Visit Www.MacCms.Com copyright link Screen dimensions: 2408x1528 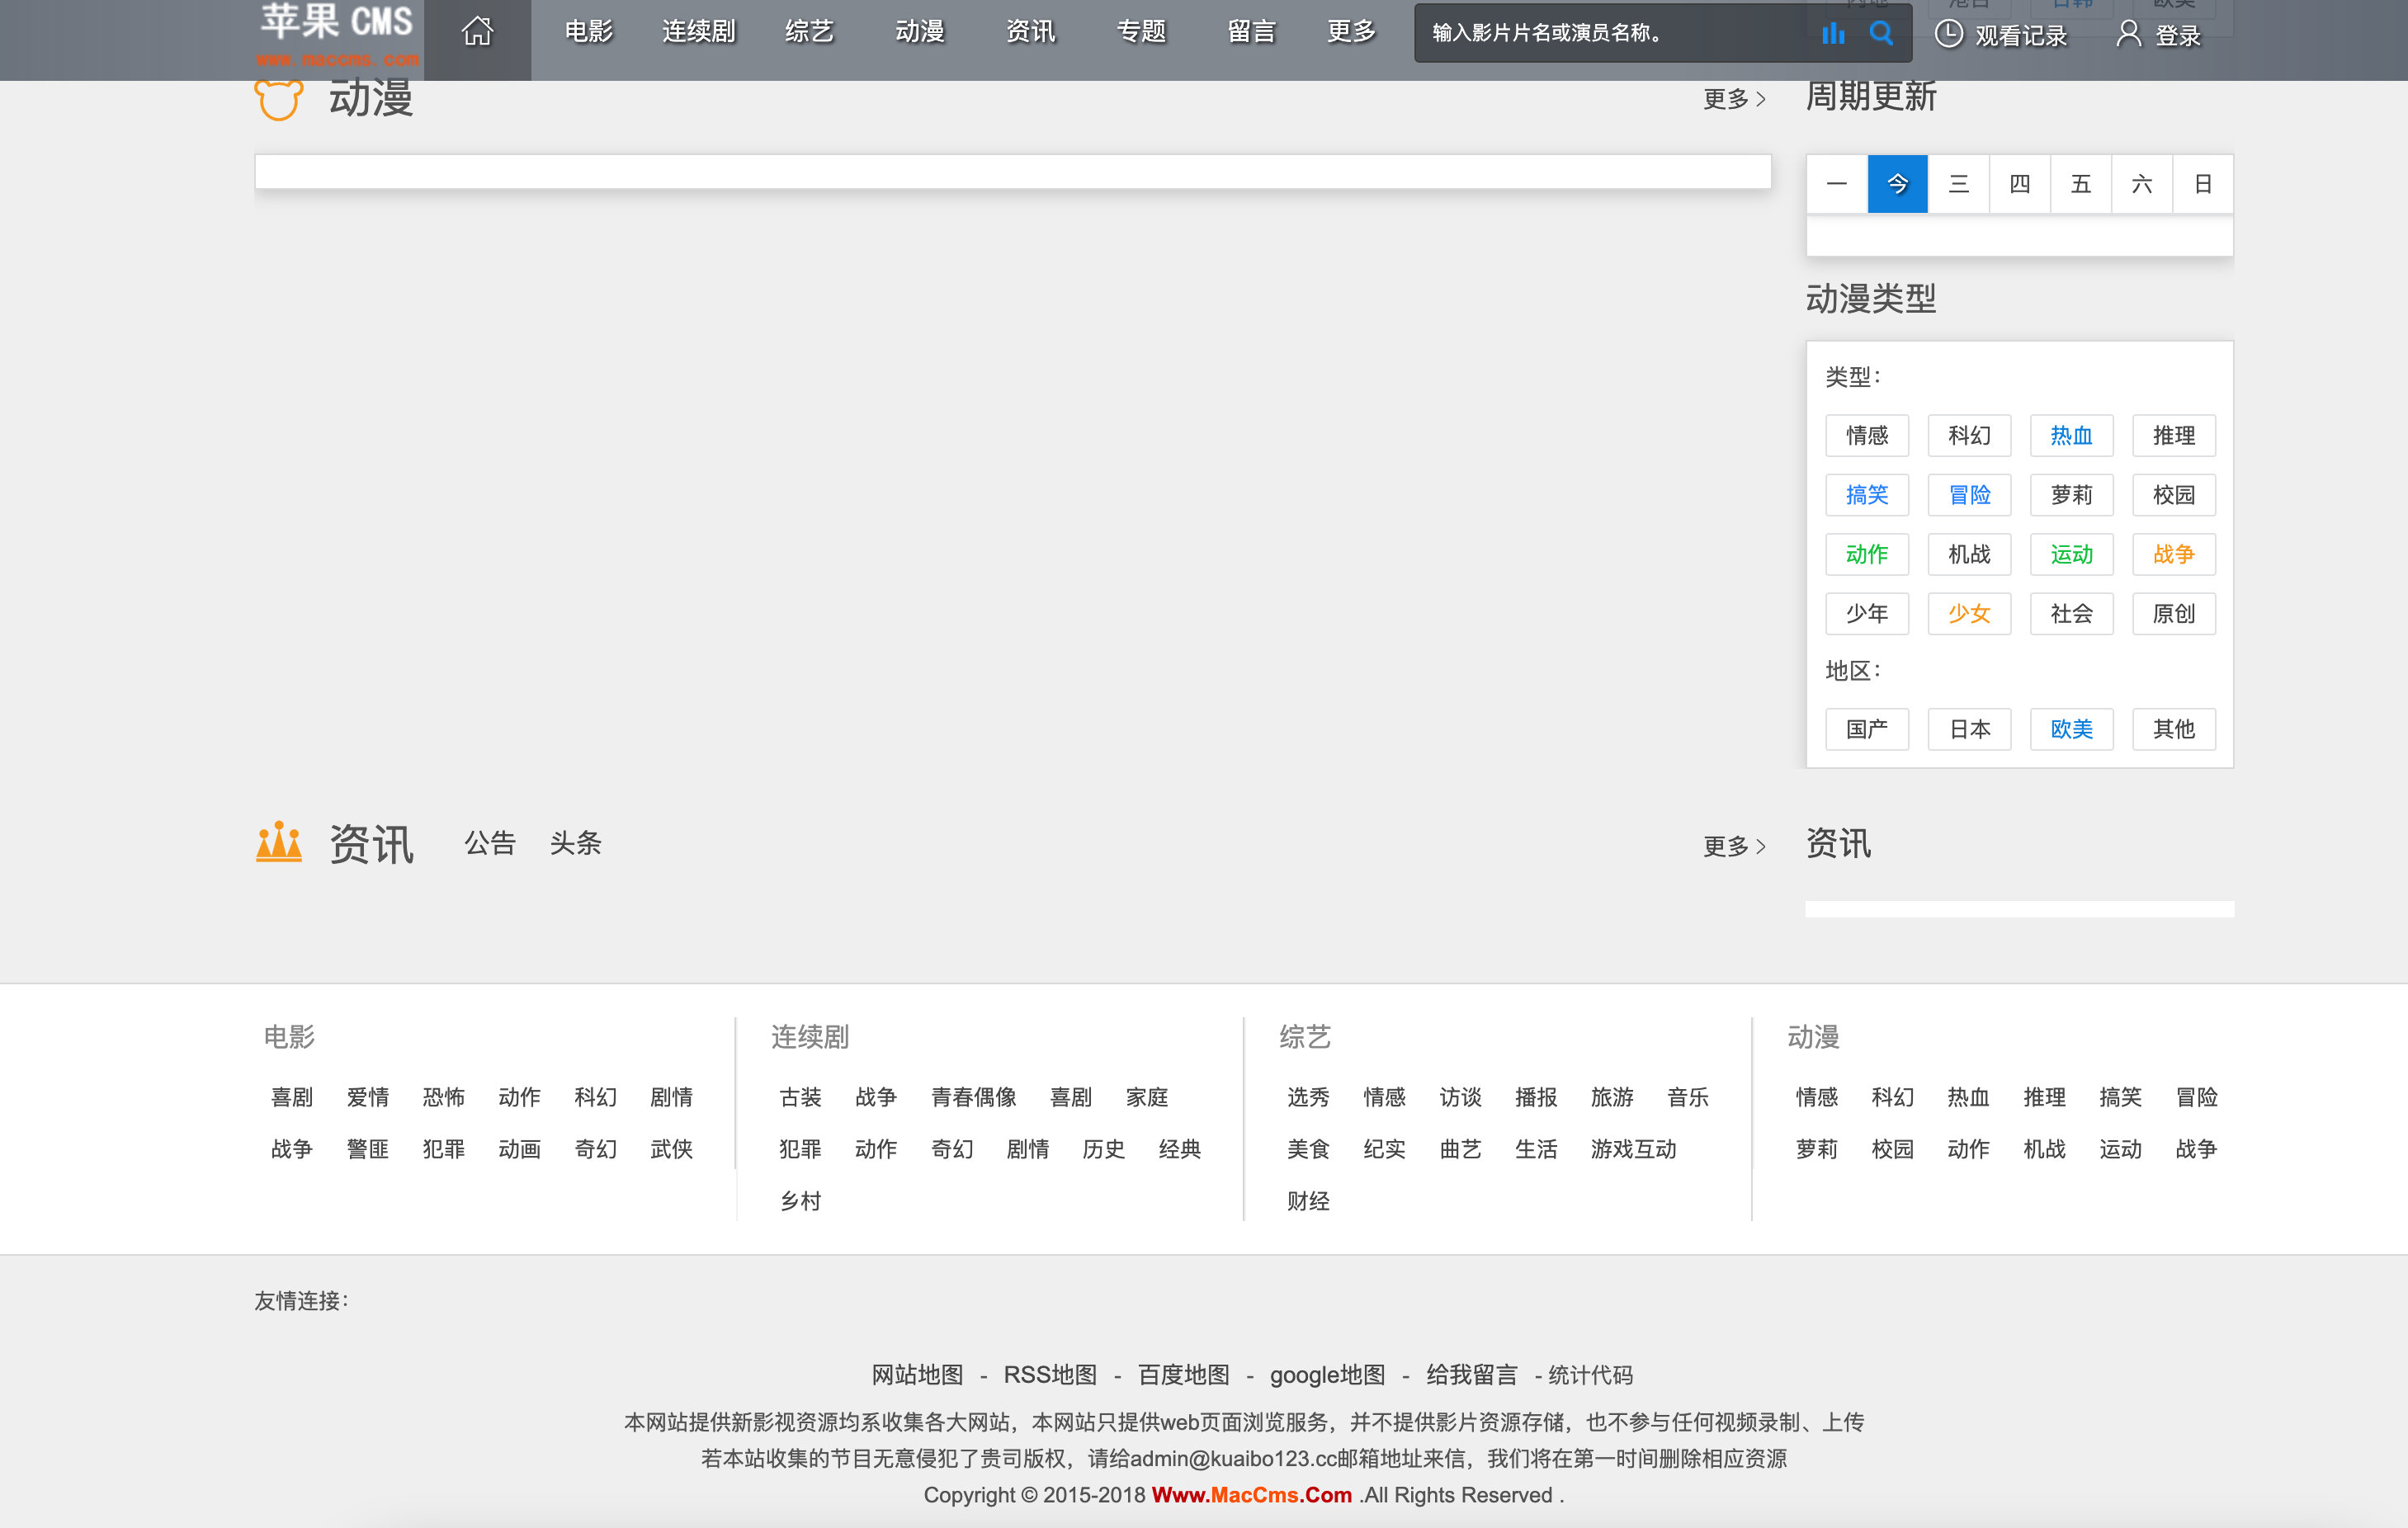[x=1251, y=1494]
